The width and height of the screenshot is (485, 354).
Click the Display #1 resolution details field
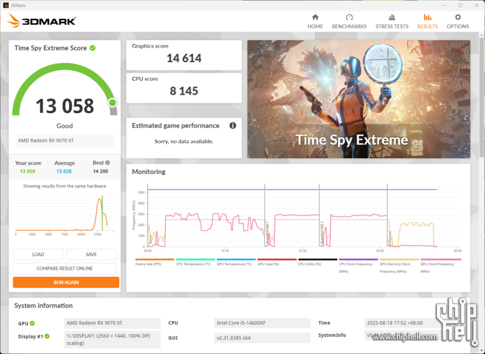click(112, 340)
